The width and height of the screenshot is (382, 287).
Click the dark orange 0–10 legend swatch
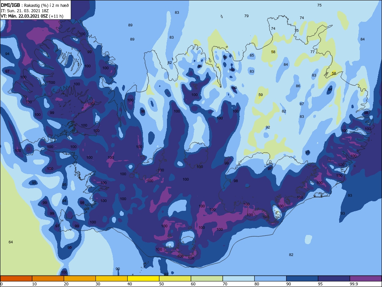[16, 279]
